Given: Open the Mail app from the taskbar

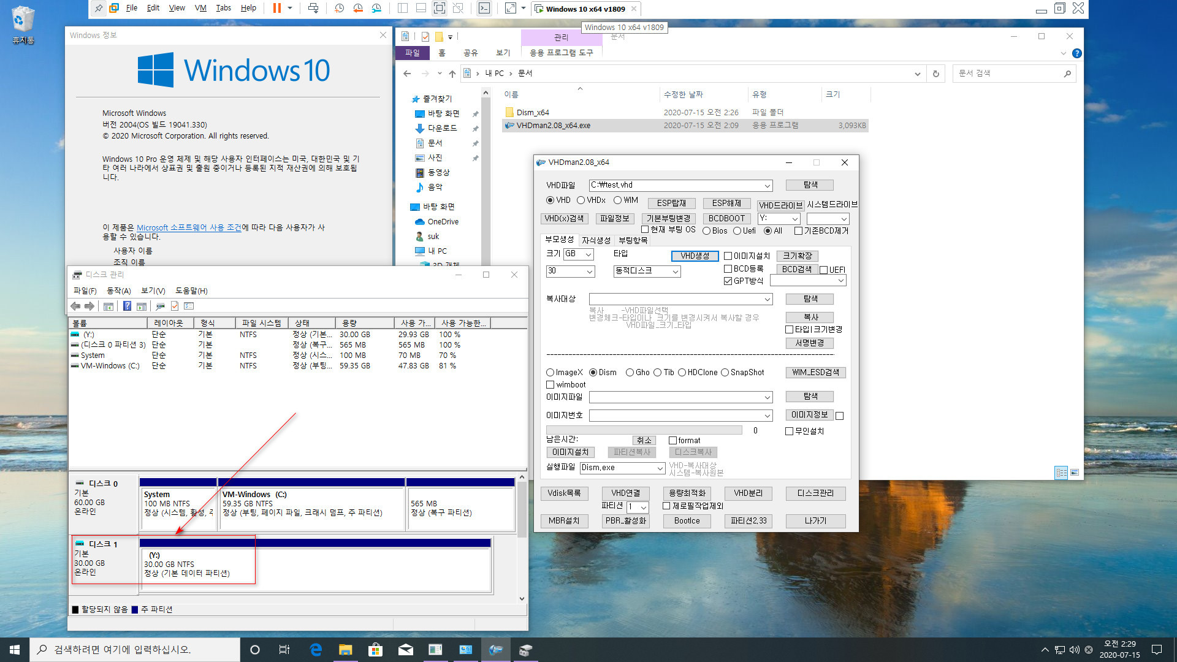Looking at the screenshot, I should click(405, 650).
